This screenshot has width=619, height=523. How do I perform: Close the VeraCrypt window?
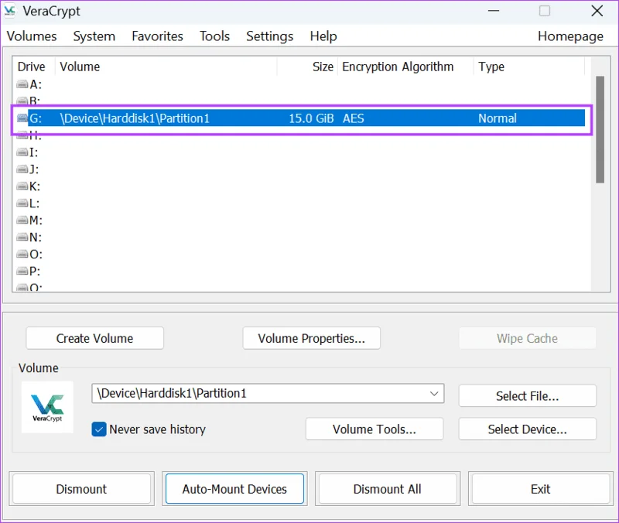[597, 11]
